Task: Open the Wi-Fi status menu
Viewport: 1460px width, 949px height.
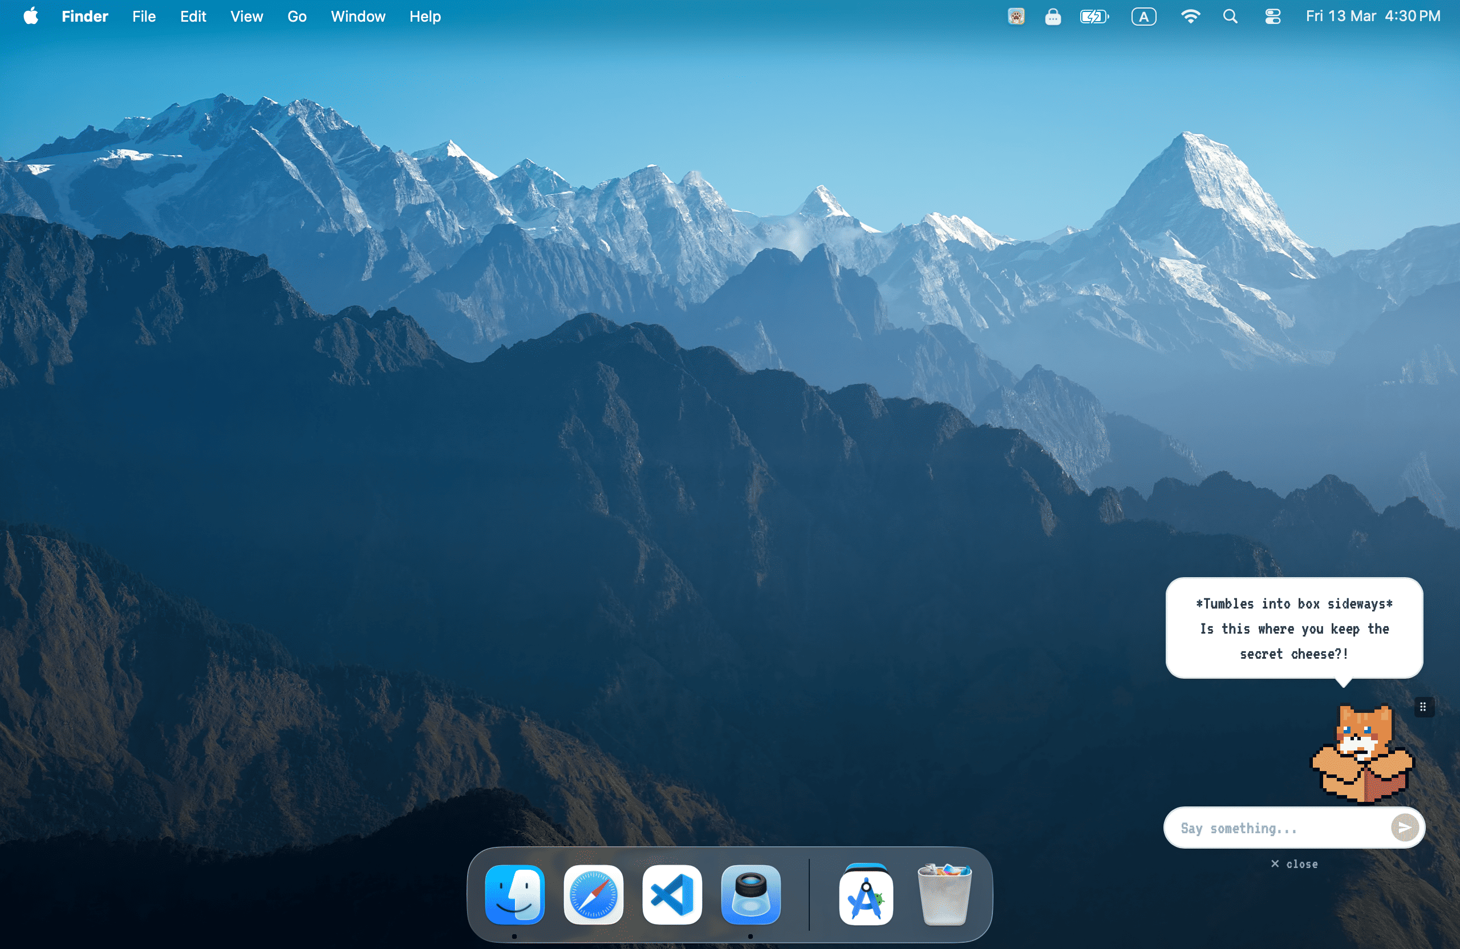Action: point(1190,17)
